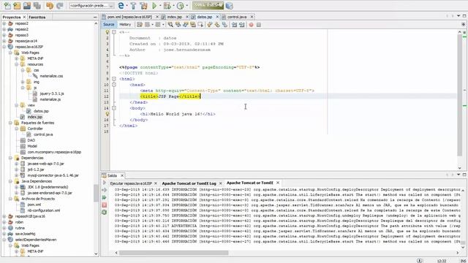Click the Build Project hammer icon
The height and width of the screenshot is (263, 468).
133,6
